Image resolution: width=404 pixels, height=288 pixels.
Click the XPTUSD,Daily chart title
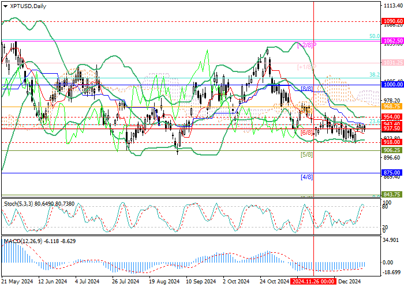26,5
